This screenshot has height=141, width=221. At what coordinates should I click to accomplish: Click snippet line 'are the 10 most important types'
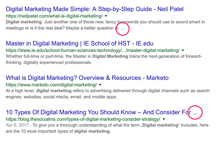tap(58, 131)
